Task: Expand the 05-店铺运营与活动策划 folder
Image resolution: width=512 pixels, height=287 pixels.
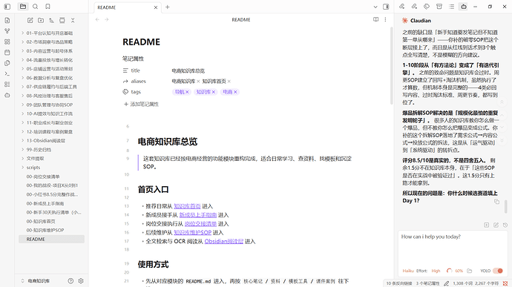Action: tap(22, 69)
